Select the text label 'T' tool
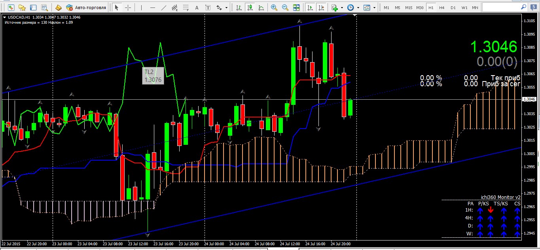This screenshot has width=540, height=250. point(208,8)
